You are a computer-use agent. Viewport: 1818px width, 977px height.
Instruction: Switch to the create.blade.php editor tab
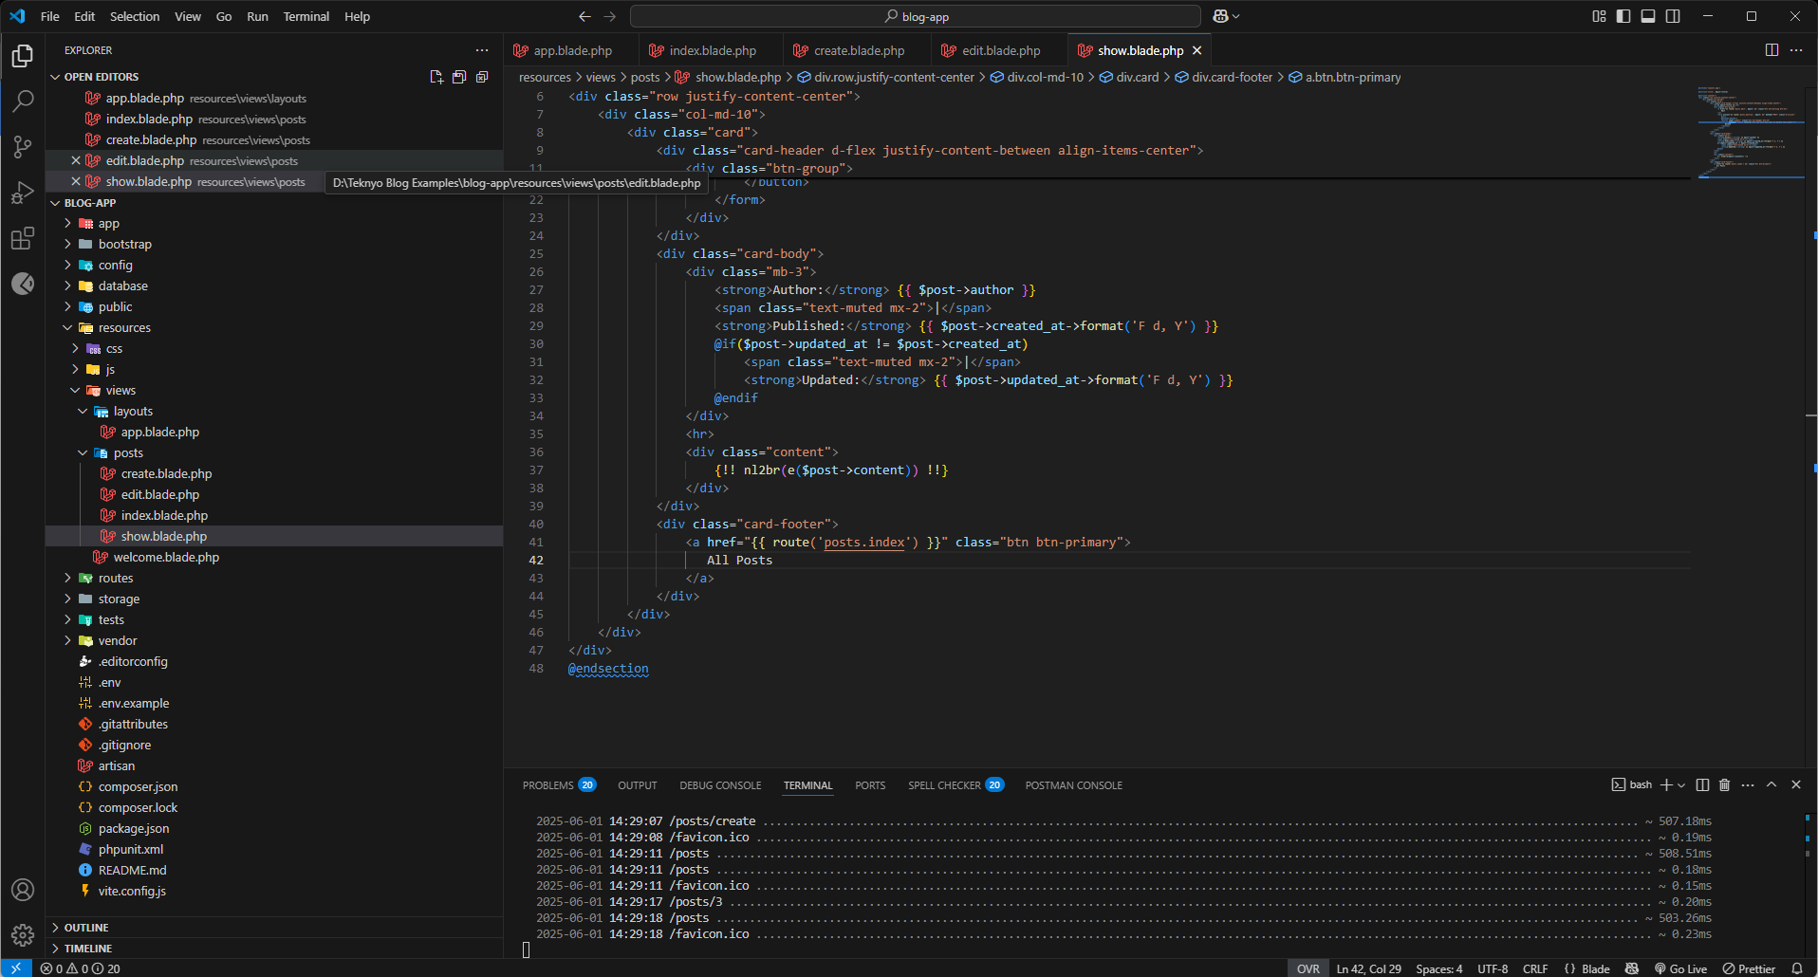tap(858, 50)
